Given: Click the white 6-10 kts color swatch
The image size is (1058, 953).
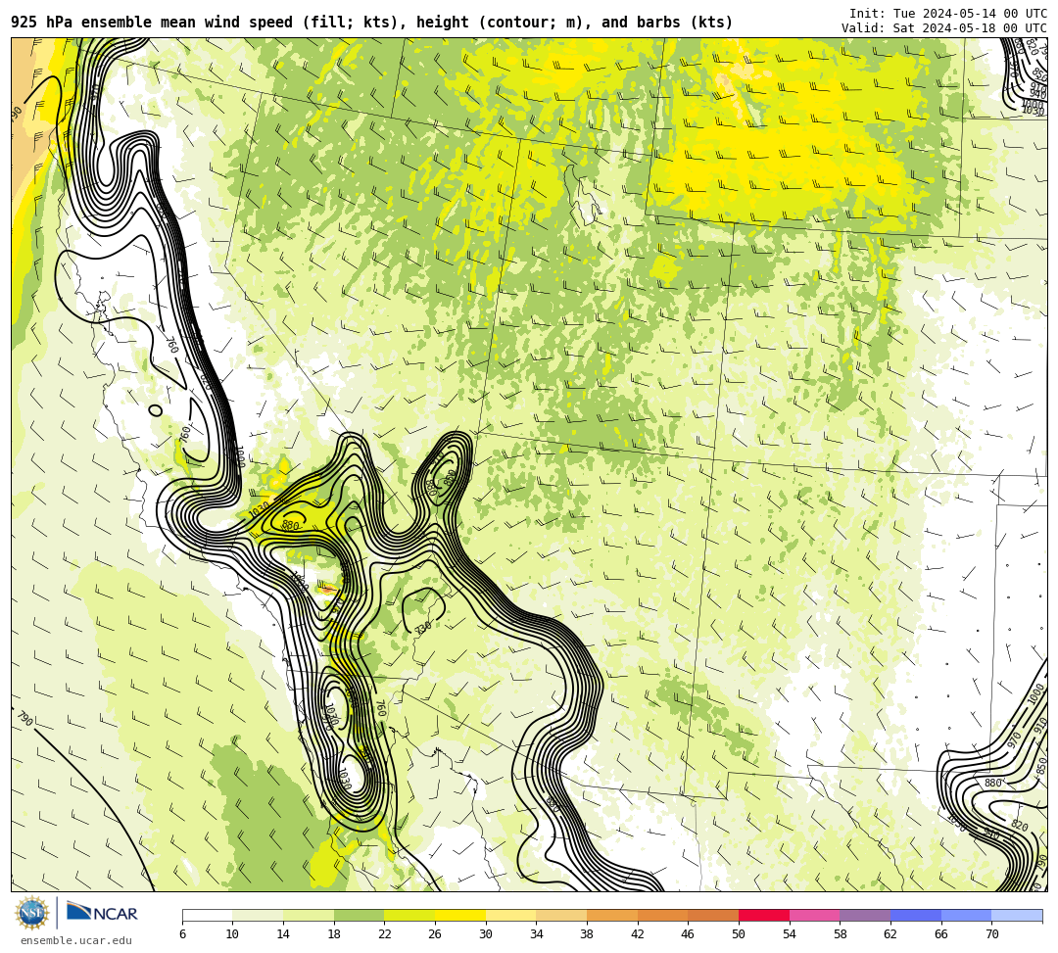Looking at the screenshot, I should [x=207, y=915].
